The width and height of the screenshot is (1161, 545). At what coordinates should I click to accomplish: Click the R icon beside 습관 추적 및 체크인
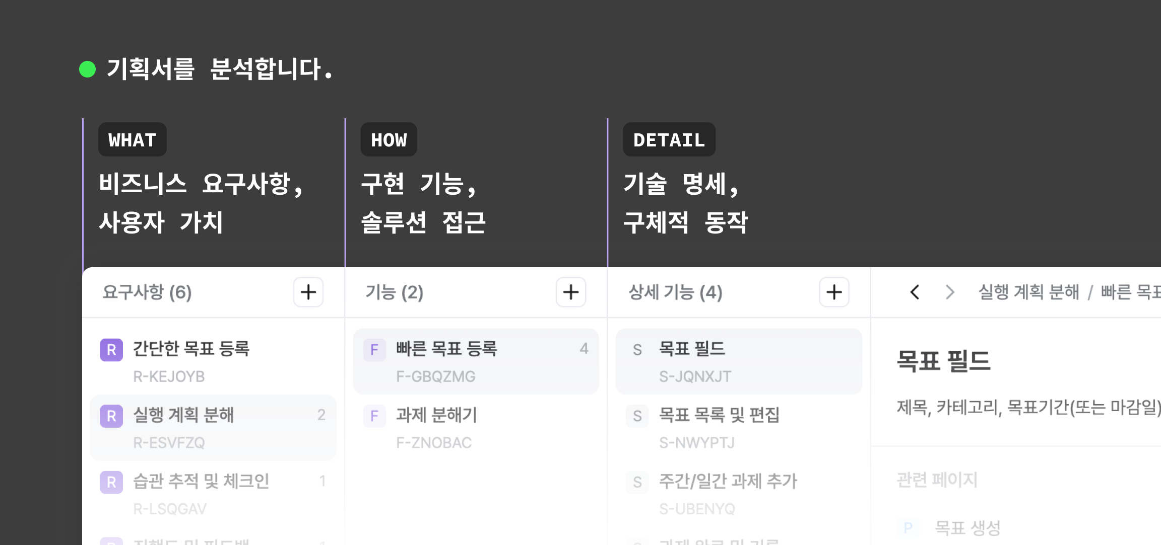click(x=112, y=482)
